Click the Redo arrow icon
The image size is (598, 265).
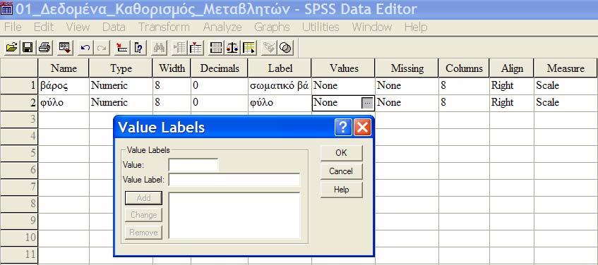point(102,48)
